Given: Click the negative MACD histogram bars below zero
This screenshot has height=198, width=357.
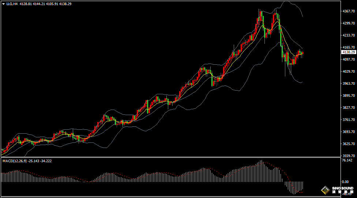Looking at the screenshot, I should coord(294,187).
